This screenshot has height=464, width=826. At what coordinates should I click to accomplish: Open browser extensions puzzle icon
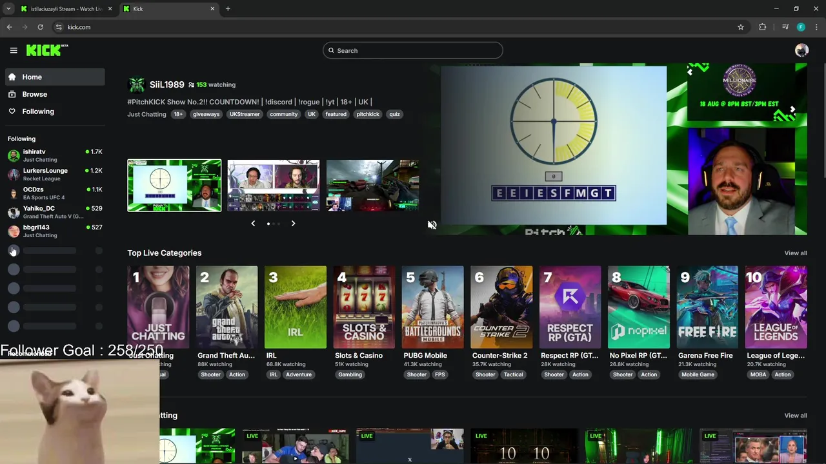pyautogui.click(x=763, y=27)
